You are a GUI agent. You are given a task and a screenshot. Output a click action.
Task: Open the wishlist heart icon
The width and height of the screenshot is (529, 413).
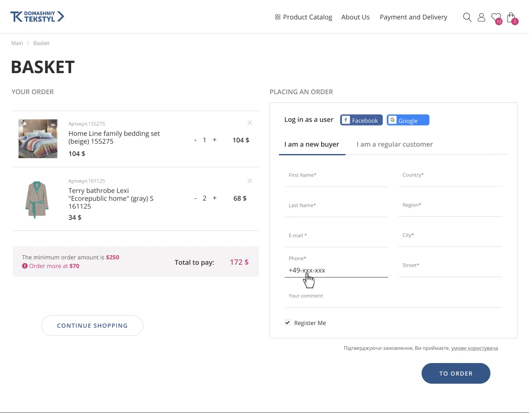pos(496,18)
